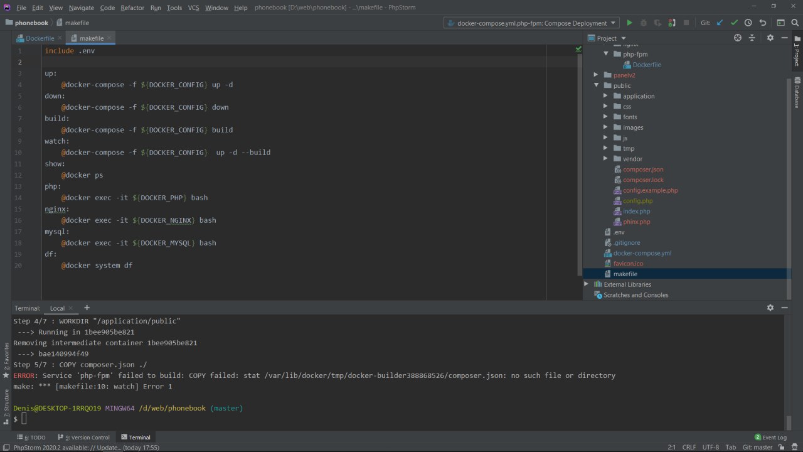The width and height of the screenshot is (803, 452).
Task: Click the run with coverage icon
Action: tap(657, 23)
